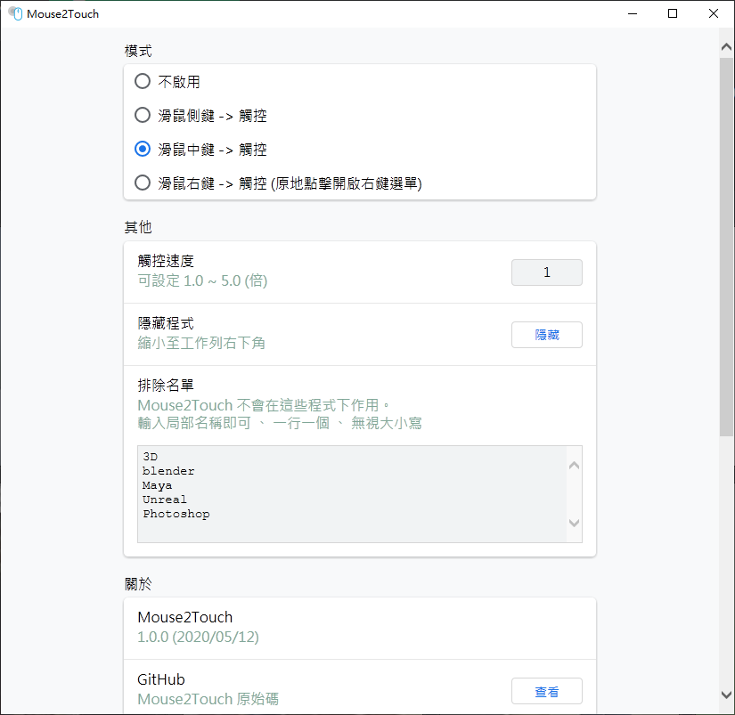The image size is (735, 715).
Task: Click the 'Unreal' entry in exclusion list
Action: coord(165,500)
